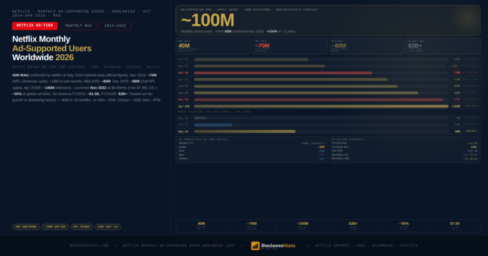The image size is (488, 256).
Task: Click the Rev/MAU '26E row
Action: pos(405,159)
